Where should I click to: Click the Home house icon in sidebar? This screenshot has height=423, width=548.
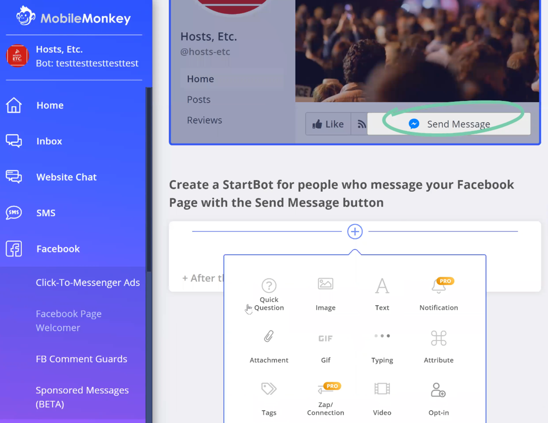(x=14, y=105)
